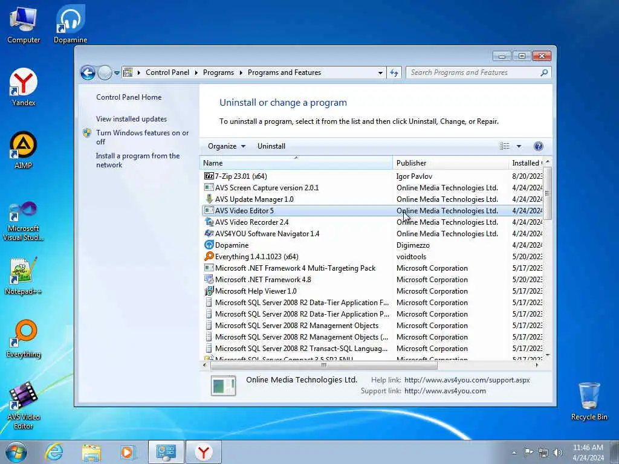Viewport: 619px width, 464px height.
Task: Select AVS4YOU Software Navigator 1.4 entry
Action: pos(372,234)
